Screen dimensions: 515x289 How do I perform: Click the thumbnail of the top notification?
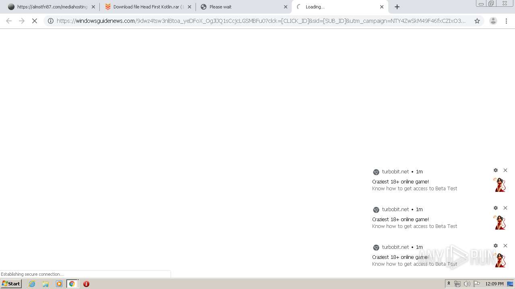click(500, 185)
